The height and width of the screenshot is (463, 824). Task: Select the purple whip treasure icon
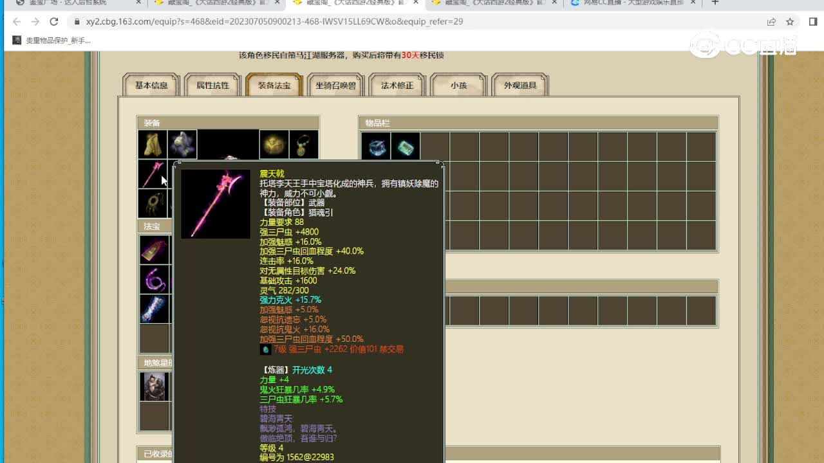click(154, 280)
